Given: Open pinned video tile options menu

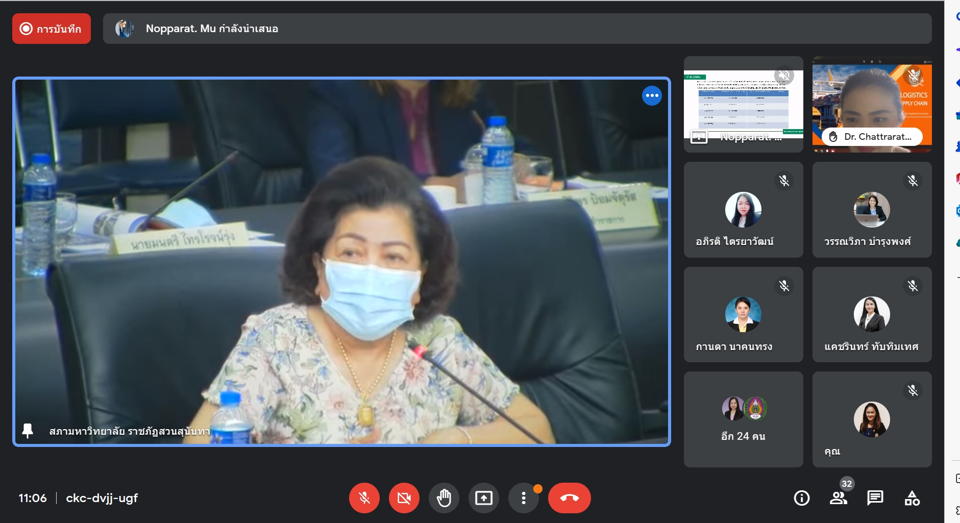Looking at the screenshot, I should [x=652, y=95].
